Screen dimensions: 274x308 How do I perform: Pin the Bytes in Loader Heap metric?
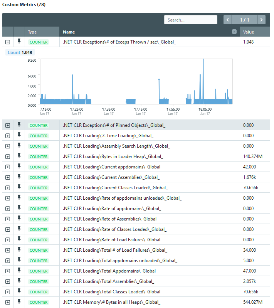click(x=19, y=156)
